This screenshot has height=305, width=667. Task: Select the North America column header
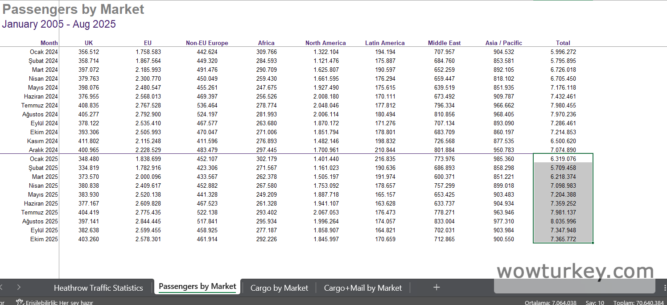[x=325, y=43]
